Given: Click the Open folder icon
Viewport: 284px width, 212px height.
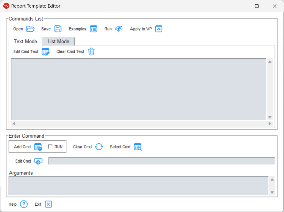Looking at the screenshot, I should (x=30, y=29).
